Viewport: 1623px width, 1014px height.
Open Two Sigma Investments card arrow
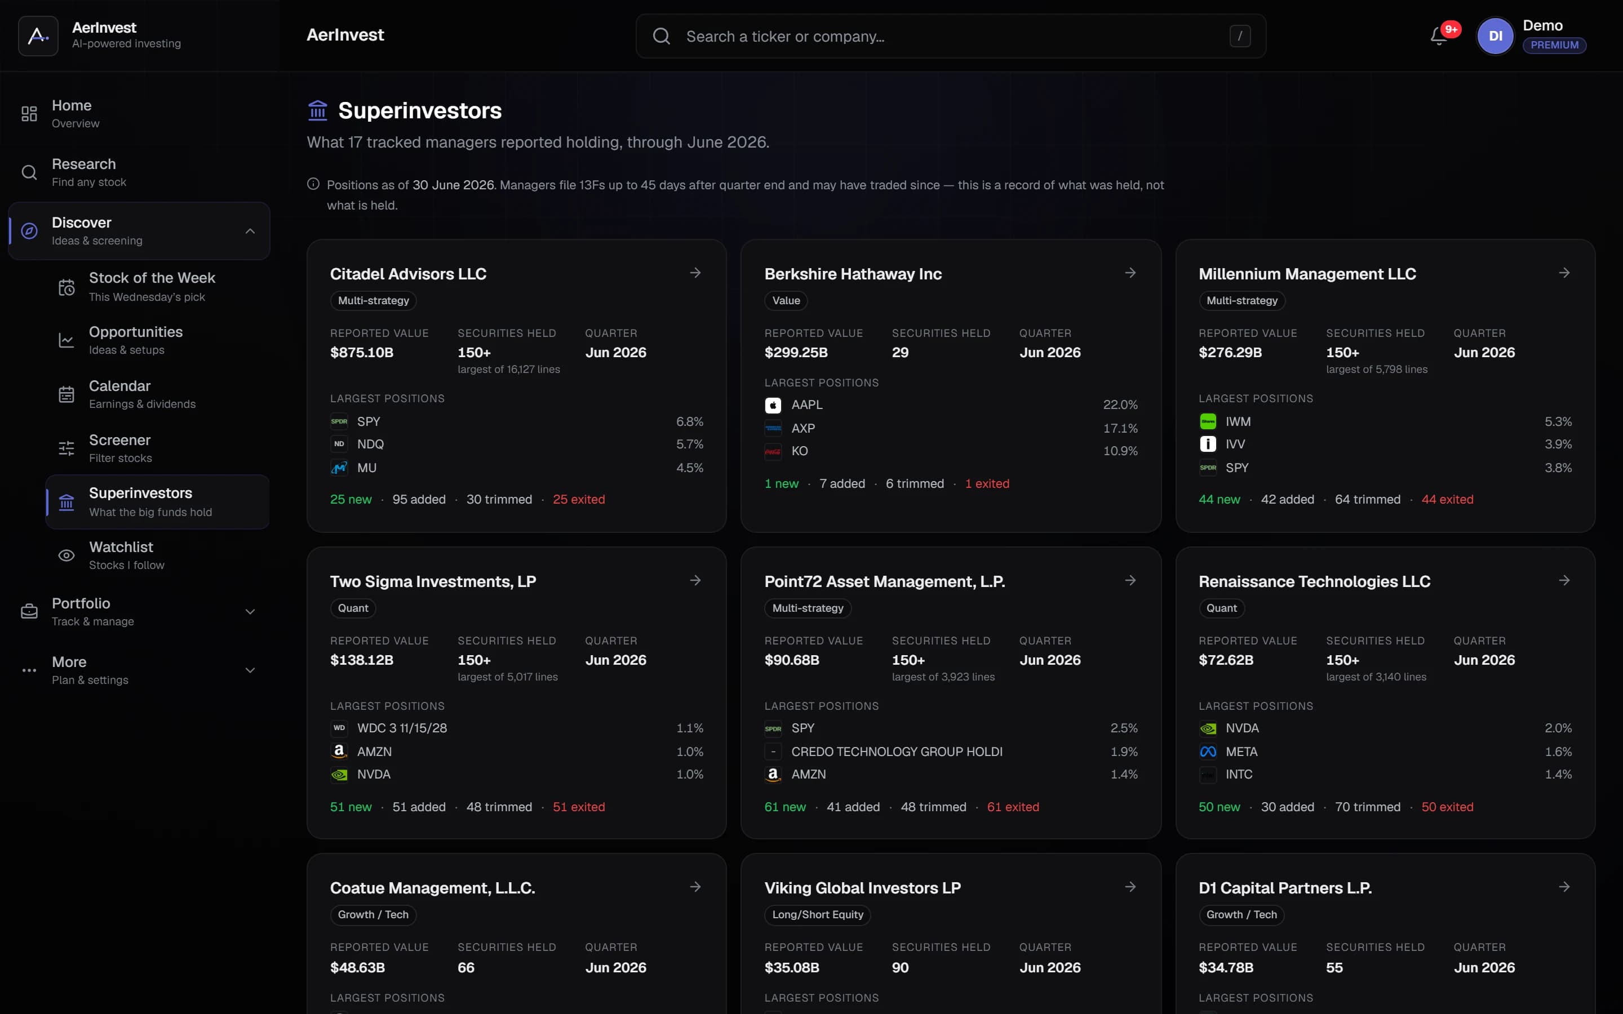coord(695,580)
